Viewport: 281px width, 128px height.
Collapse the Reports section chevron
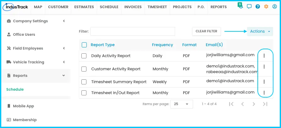[63, 75]
